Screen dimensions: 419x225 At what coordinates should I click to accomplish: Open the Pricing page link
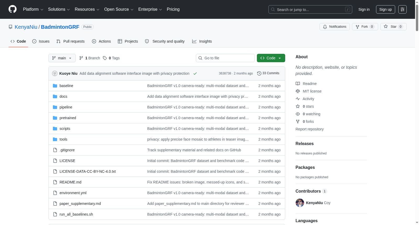click(x=173, y=9)
